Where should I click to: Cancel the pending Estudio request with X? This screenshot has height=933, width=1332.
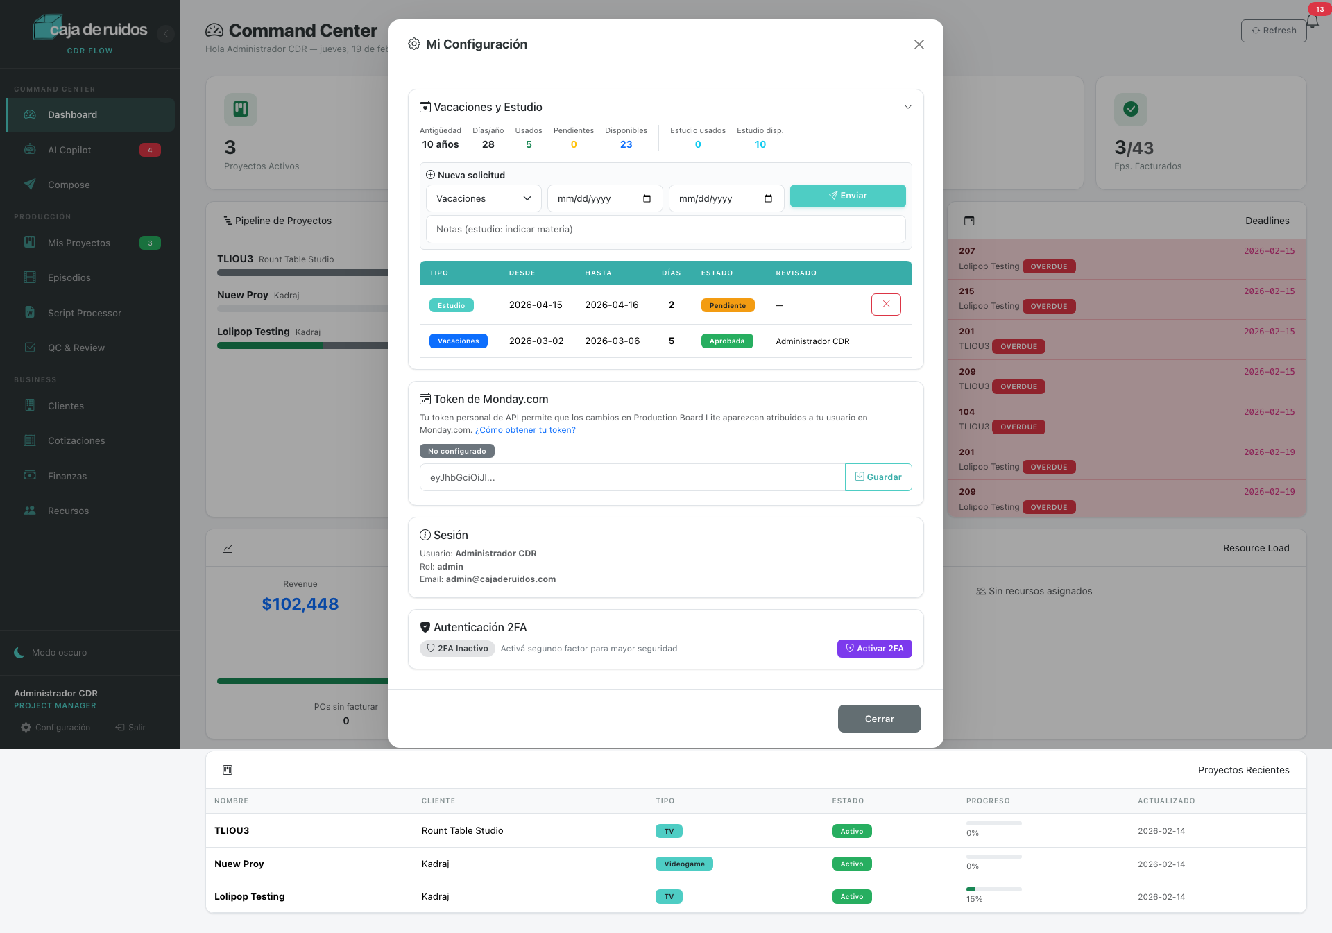[886, 305]
